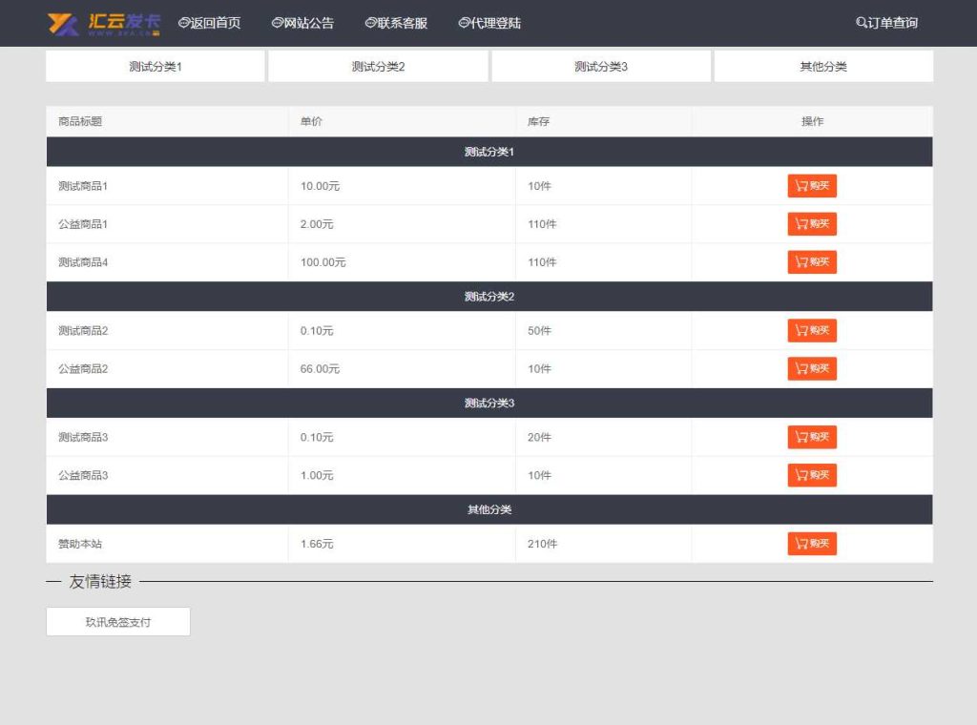
Task: Open the 代理登陆 menu item
Action: coord(490,23)
